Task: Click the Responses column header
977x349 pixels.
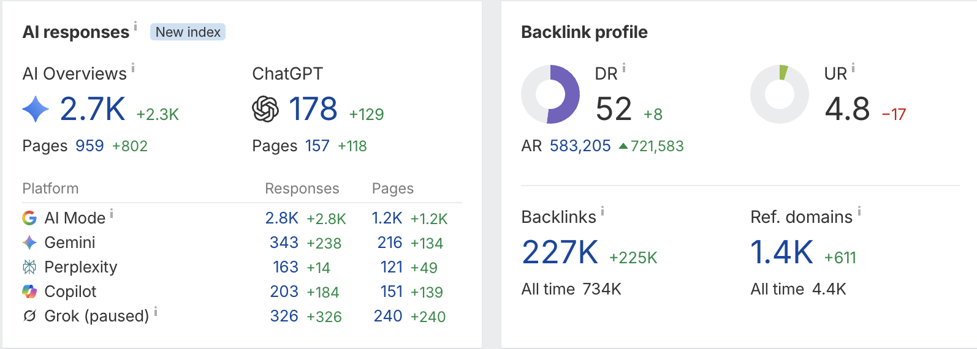Action: [x=302, y=189]
